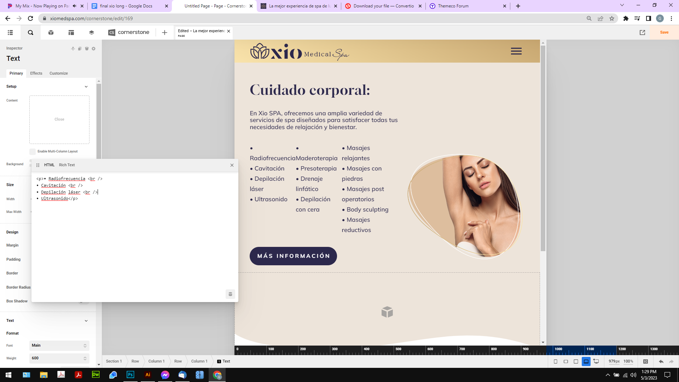Click the external preview icon beside Save
The image size is (679, 382).
click(642, 33)
